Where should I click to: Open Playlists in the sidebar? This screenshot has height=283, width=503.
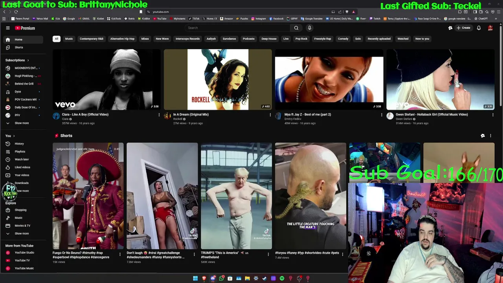[x=23, y=151]
